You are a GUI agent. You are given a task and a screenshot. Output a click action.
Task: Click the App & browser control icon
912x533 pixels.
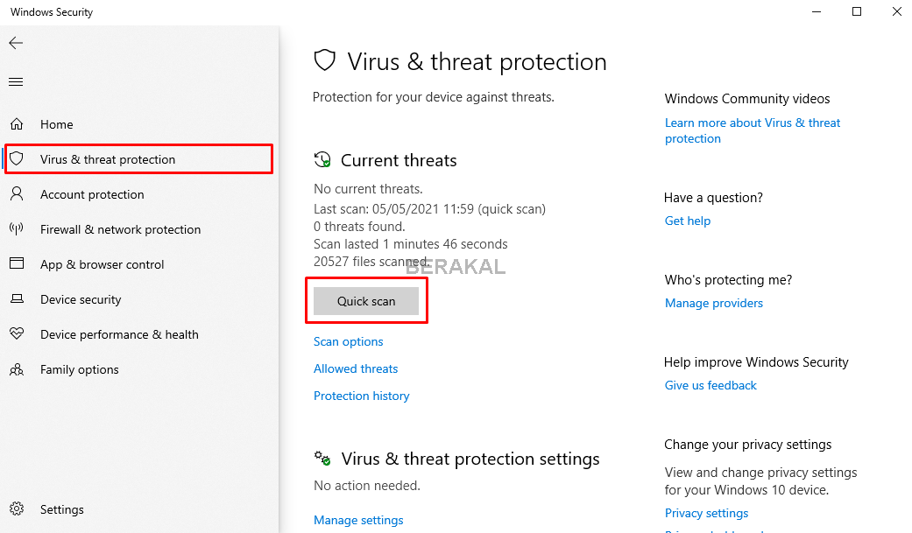tap(17, 264)
